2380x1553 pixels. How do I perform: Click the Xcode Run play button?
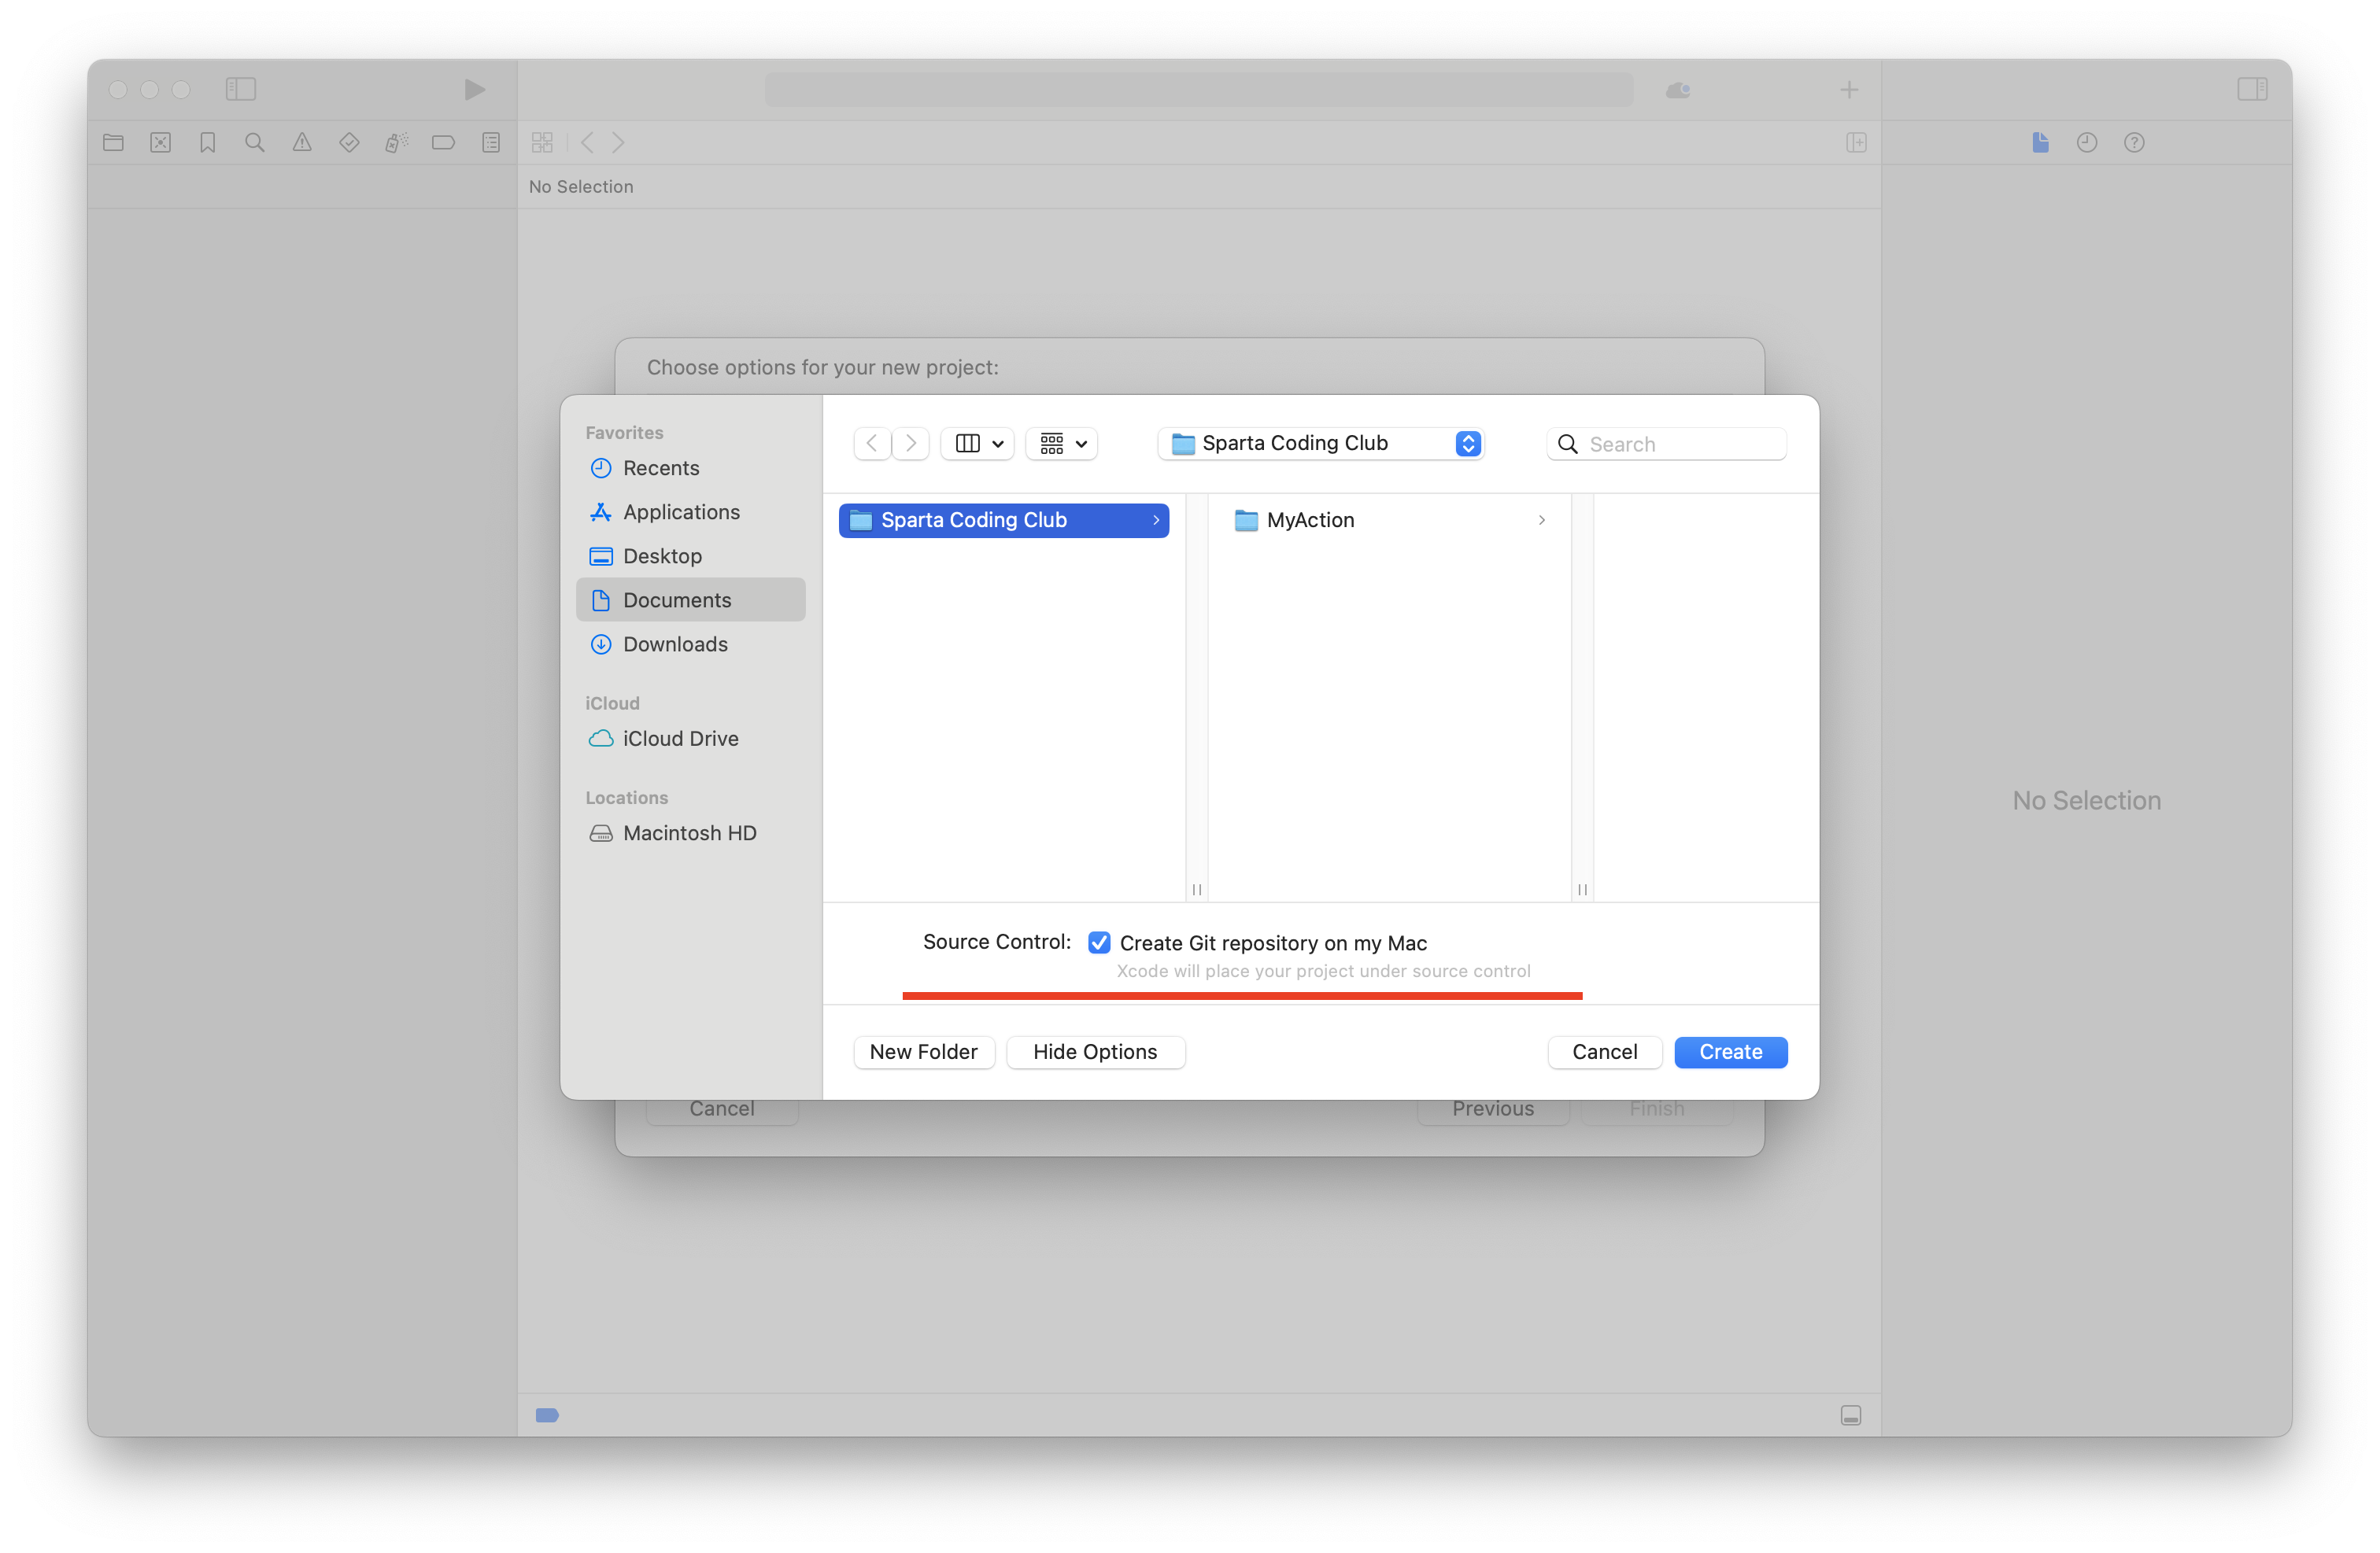pos(474,90)
